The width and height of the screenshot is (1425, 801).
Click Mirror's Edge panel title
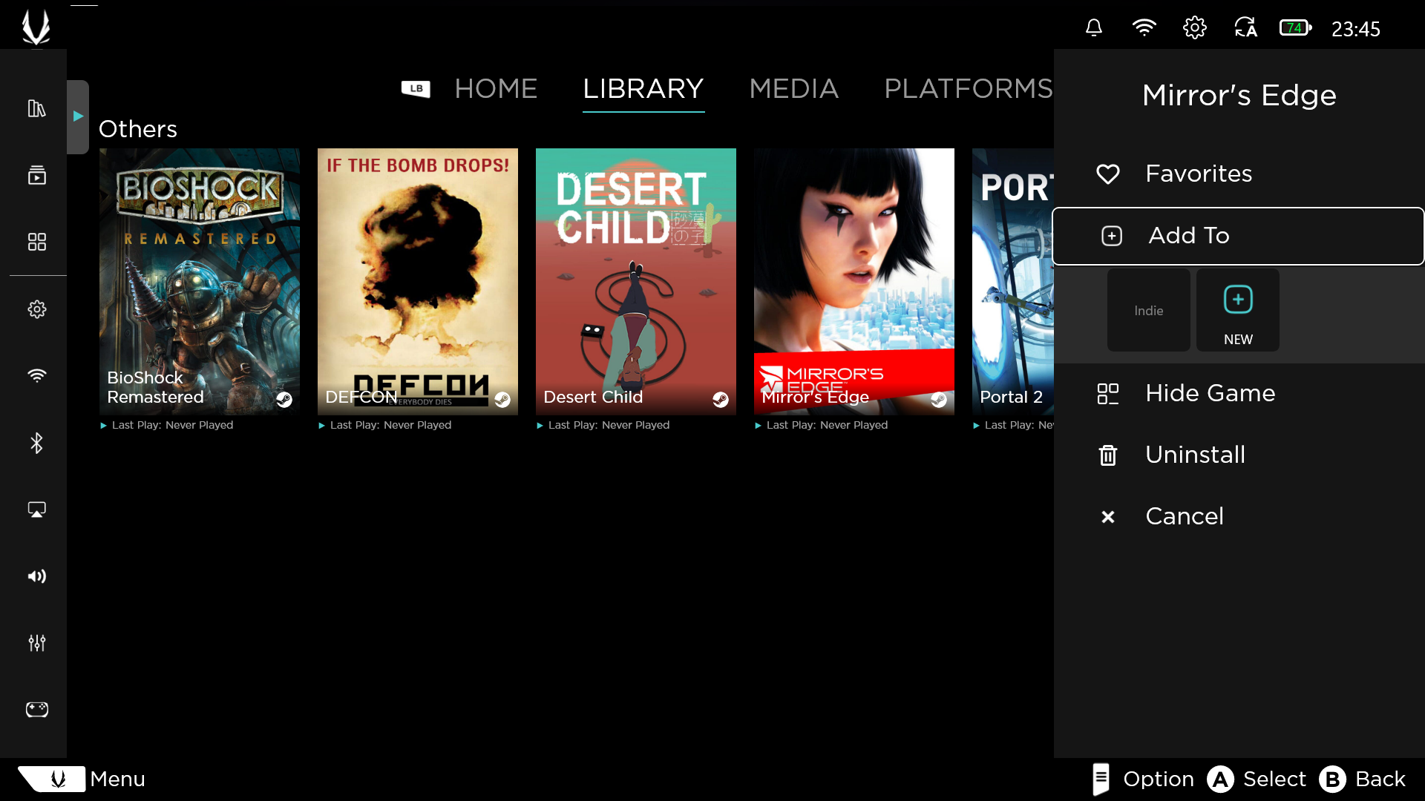pyautogui.click(x=1239, y=95)
